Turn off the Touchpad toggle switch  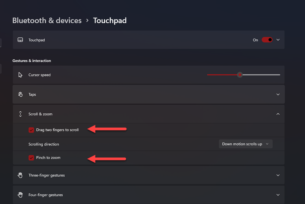click(x=267, y=40)
